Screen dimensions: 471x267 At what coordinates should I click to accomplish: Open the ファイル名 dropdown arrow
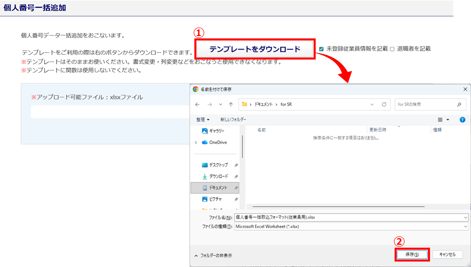click(465, 217)
